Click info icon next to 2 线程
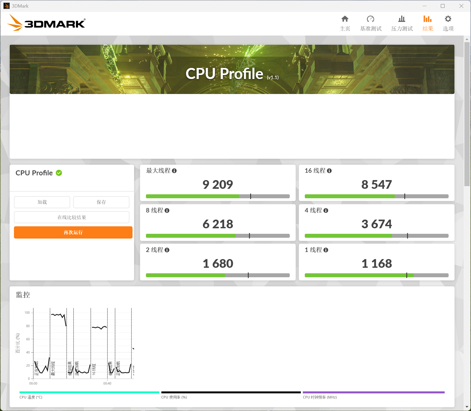471x411 pixels. (167, 250)
